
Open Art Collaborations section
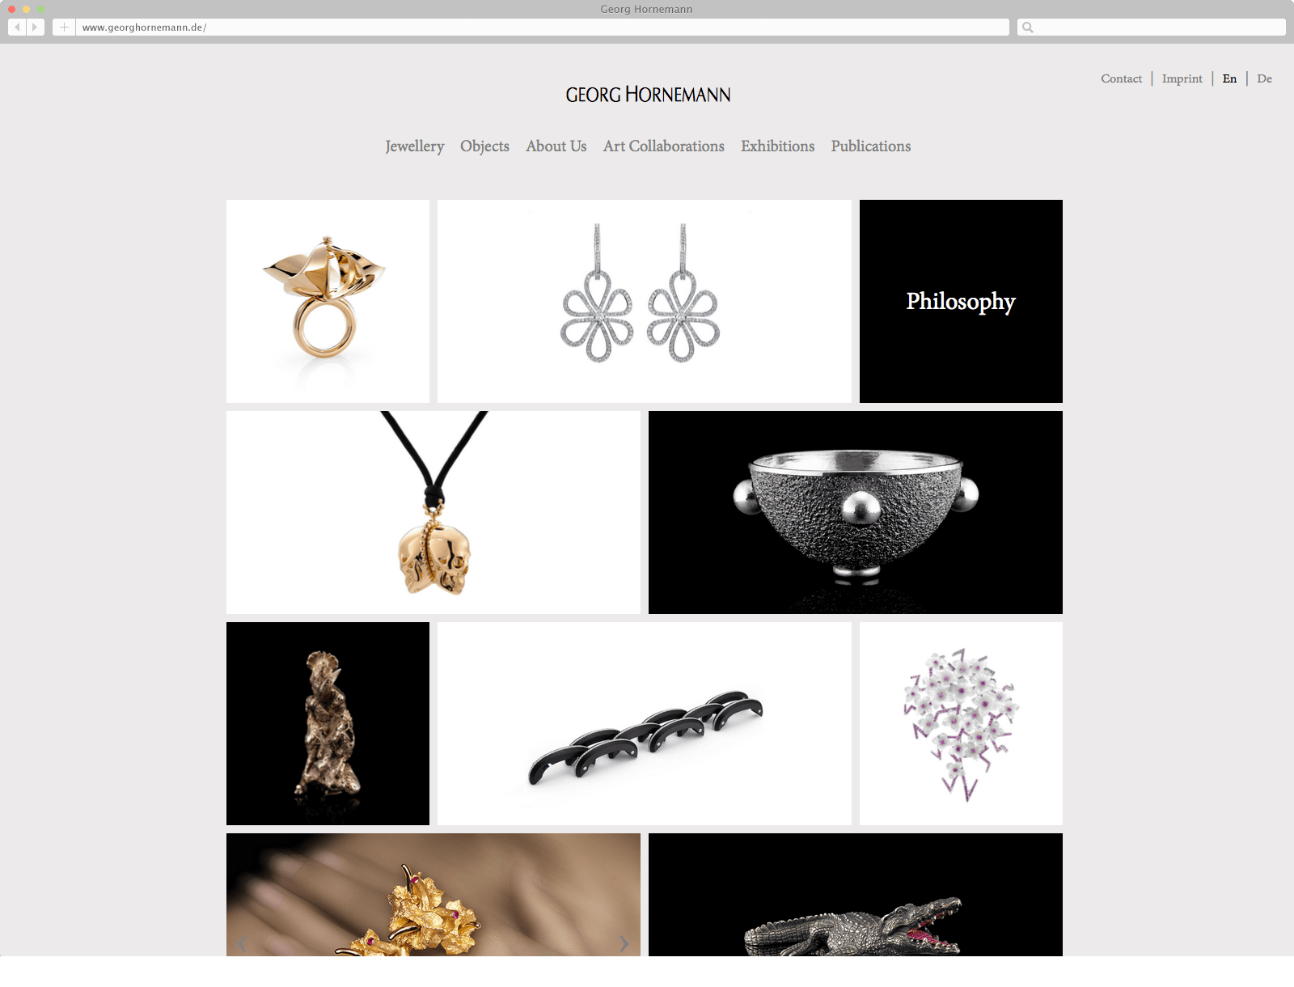click(664, 146)
